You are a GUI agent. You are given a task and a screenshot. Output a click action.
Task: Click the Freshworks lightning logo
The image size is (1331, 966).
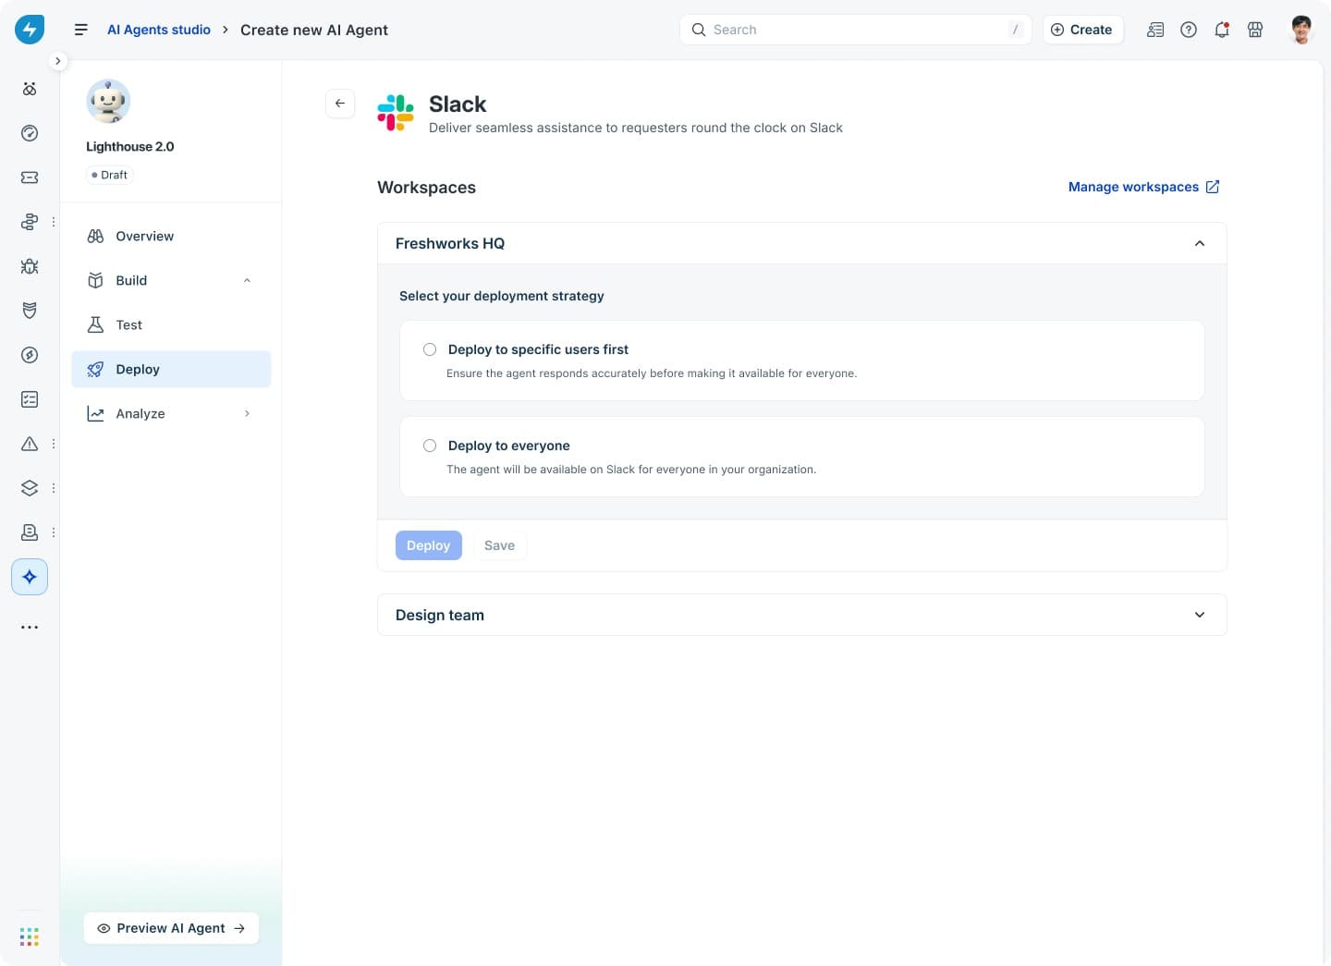tap(30, 30)
